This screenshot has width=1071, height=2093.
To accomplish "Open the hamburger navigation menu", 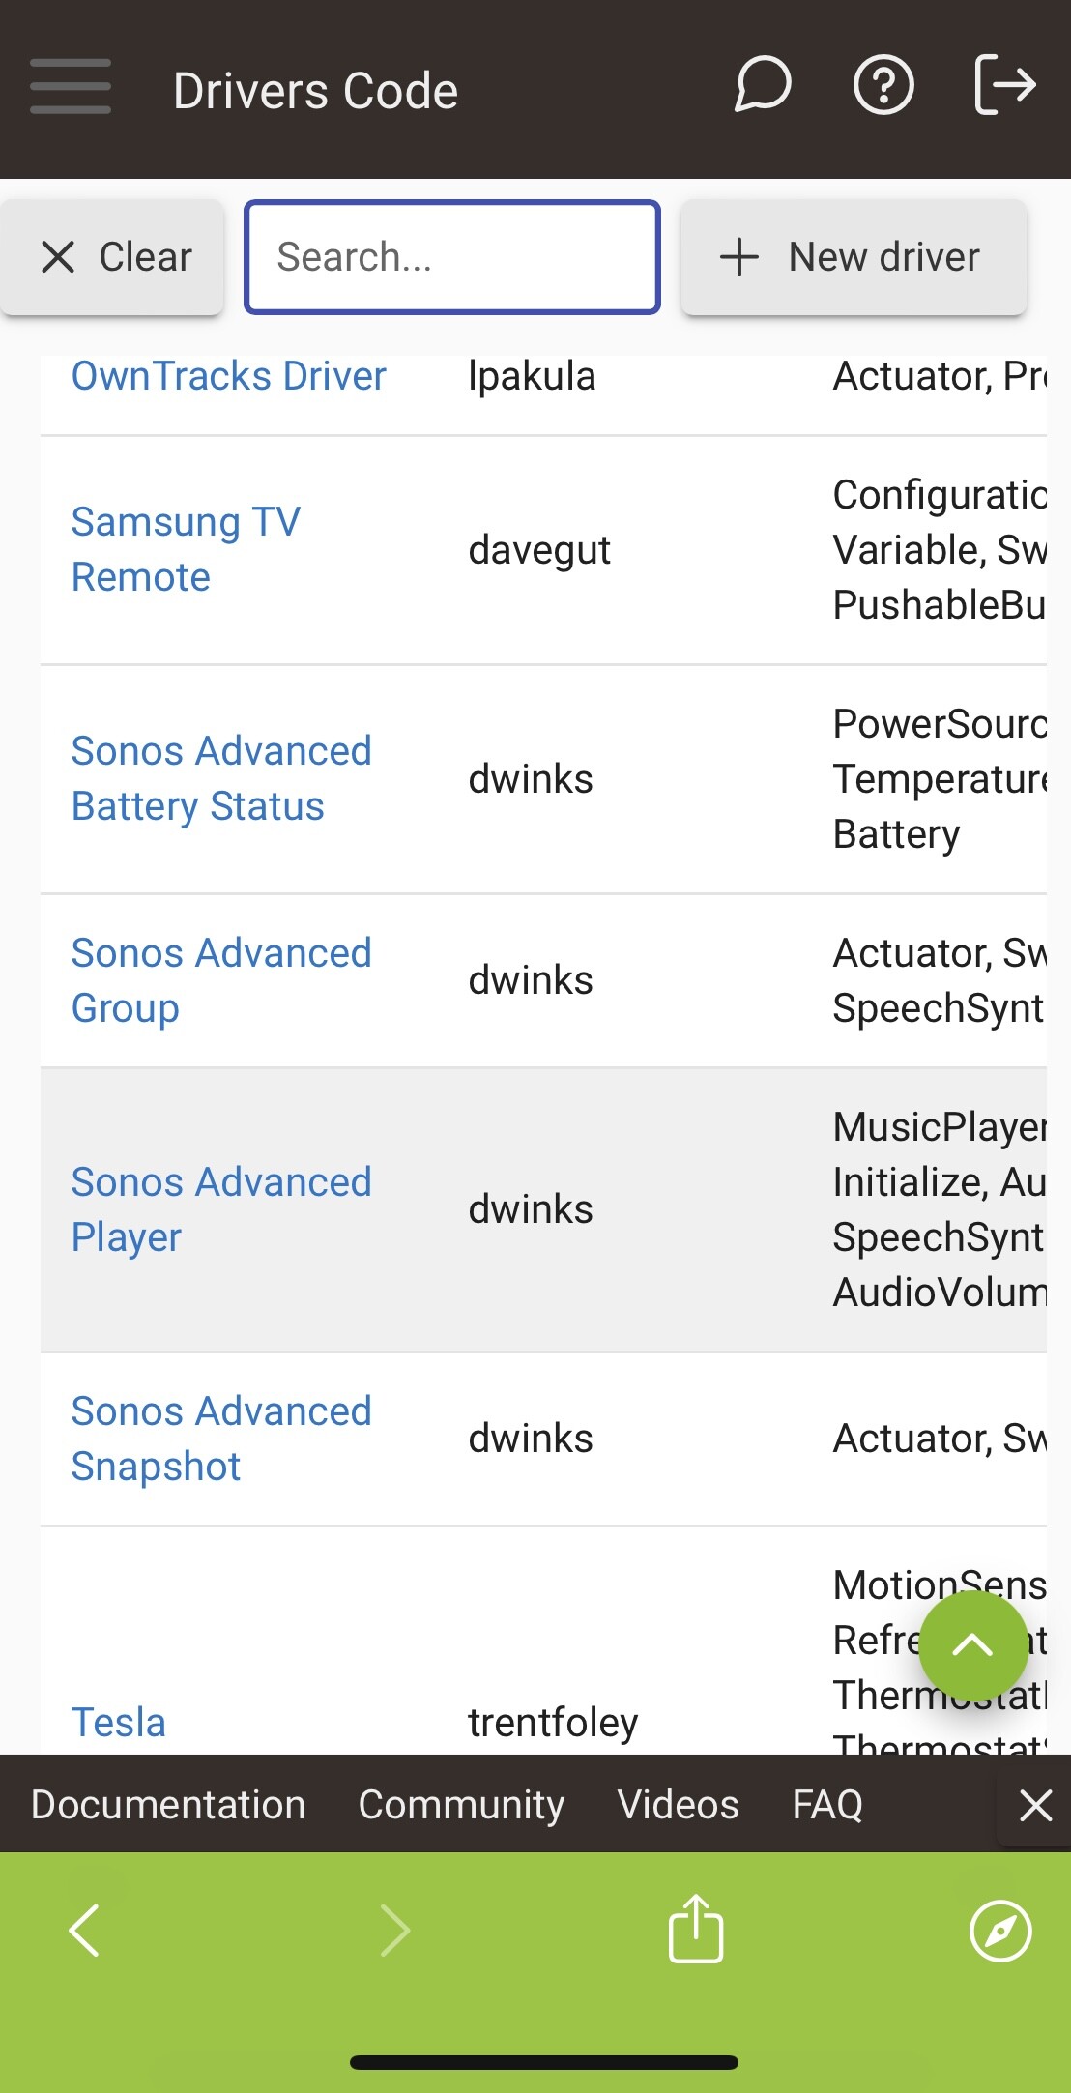I will [71, 87].
